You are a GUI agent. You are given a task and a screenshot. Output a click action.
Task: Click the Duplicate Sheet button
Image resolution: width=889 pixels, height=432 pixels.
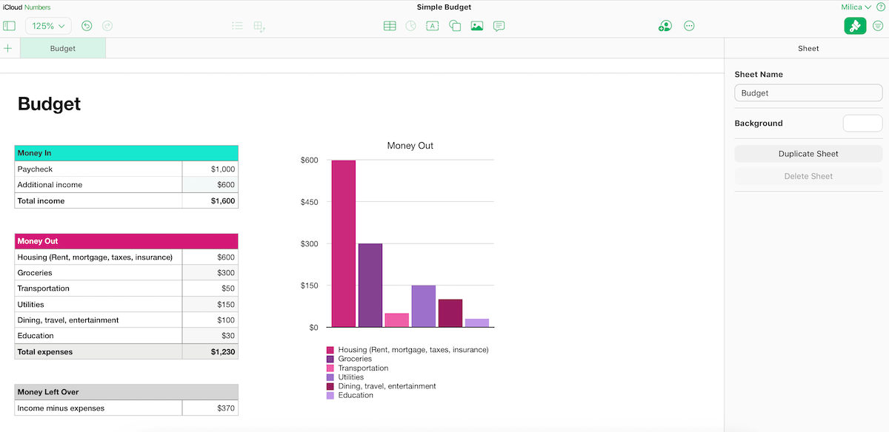808,153
